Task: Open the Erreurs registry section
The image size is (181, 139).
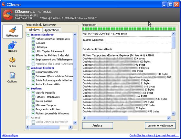Action: 12,47
